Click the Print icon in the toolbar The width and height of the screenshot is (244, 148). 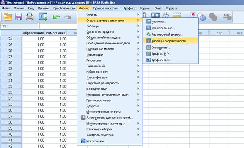30,17
